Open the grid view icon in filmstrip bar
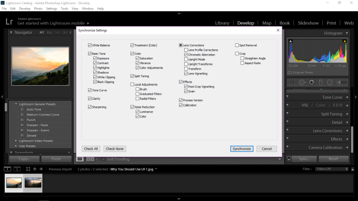Image resolution: width=358 pixels, height=201 pixels. click(x=28, y=169)
